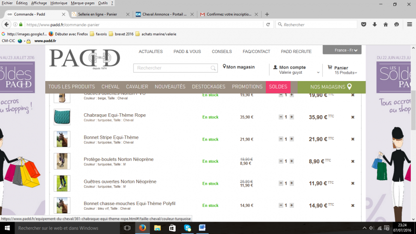Open Word from the Windows taskbar
Image resolution: width=416 pixels, height=234 pixels.
coord(202,228)
